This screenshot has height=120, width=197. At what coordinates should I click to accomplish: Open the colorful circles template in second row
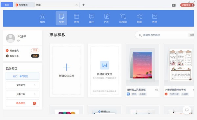click(x=67, y=110)
